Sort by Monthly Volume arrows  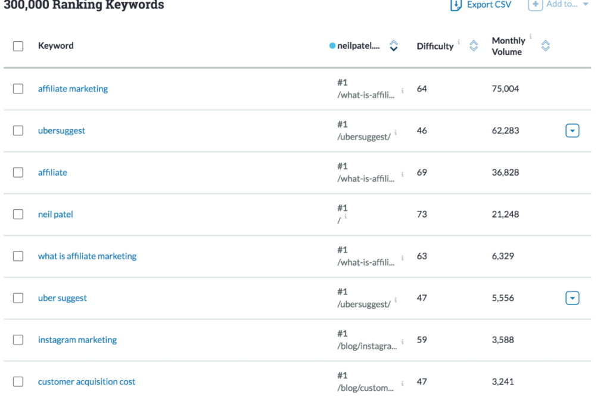[x=546, y=46]
